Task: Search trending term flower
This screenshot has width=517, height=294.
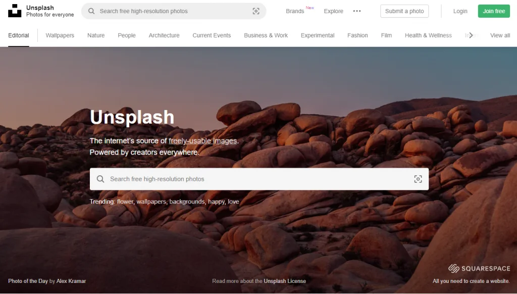Action: click(x=125, y=202)
